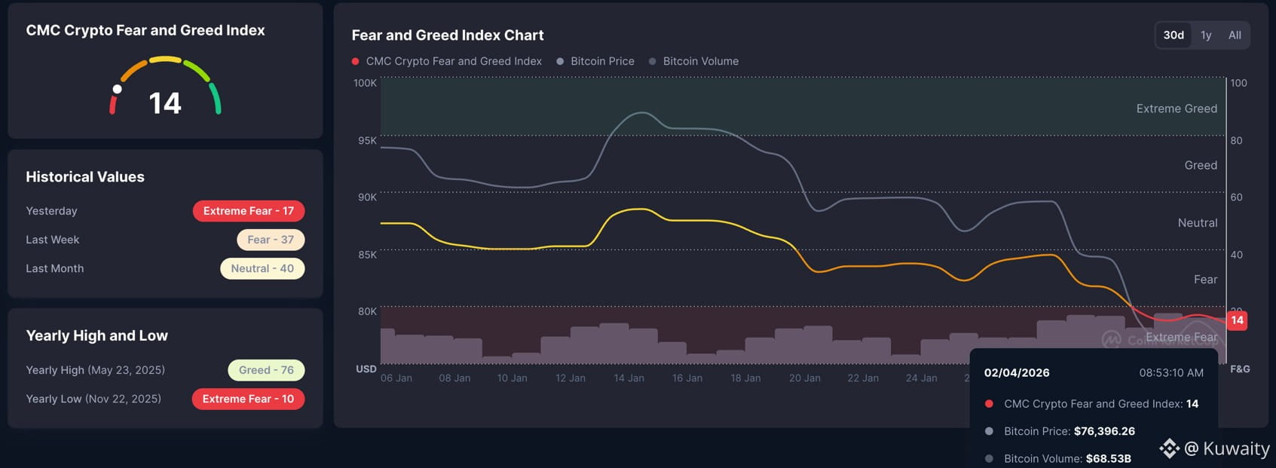Switch chart to All time range

(1235, 35)
